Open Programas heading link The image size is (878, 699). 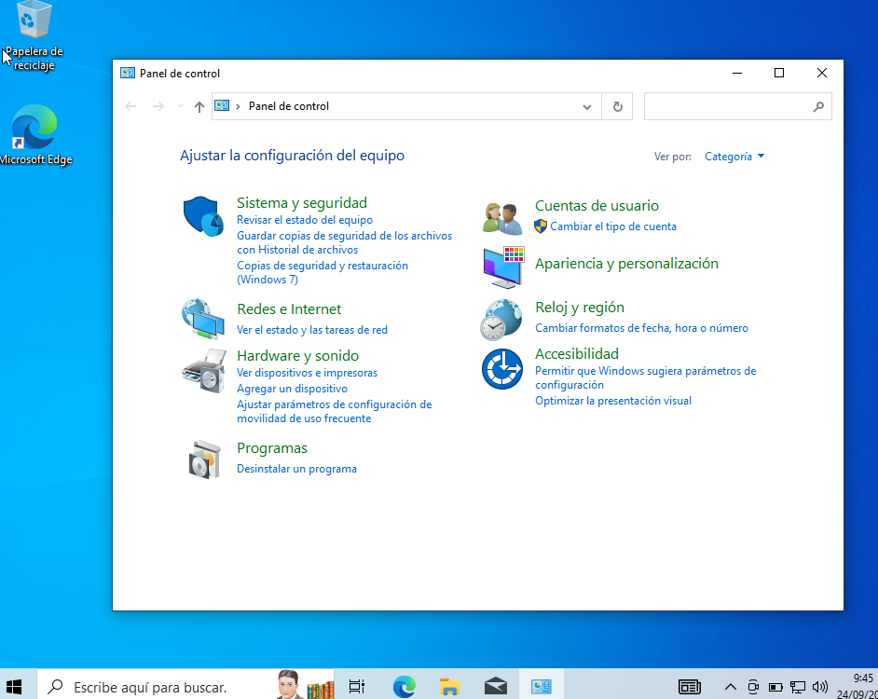pyautogui.click(x=272, y=448)
